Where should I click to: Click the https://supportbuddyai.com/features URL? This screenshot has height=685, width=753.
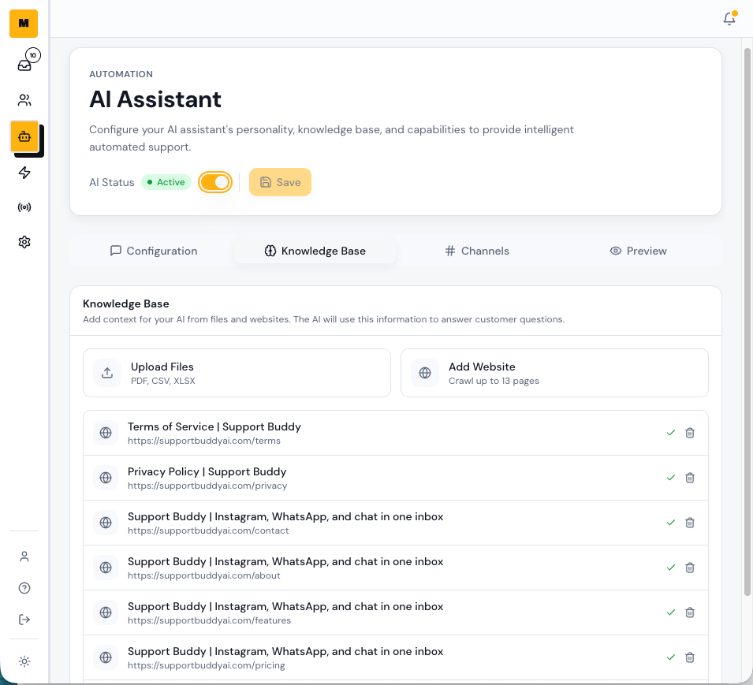(x=210, y=620)
